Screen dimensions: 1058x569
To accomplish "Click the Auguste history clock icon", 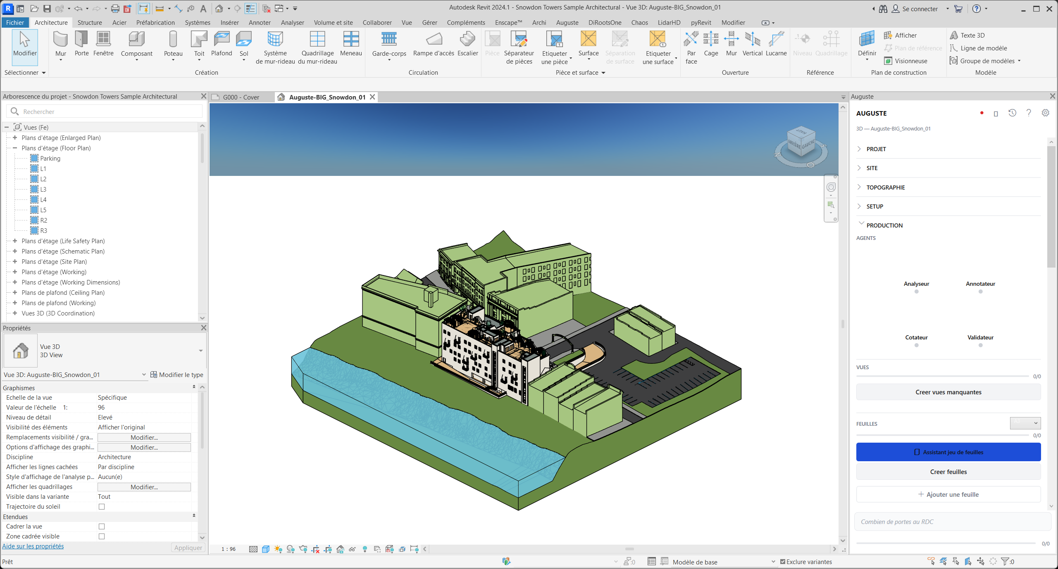I will point(1012,113).
